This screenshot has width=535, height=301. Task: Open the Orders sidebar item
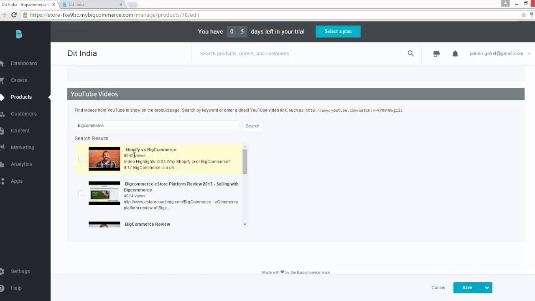coord(19,80)
